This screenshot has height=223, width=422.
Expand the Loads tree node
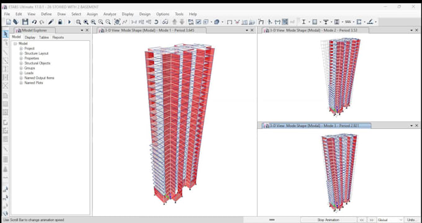21,73
